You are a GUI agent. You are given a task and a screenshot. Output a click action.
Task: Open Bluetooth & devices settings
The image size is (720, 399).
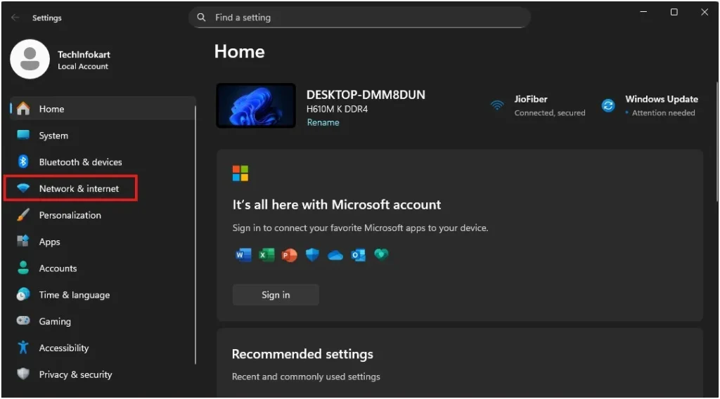pyautogui.click(x=103, y=162)
